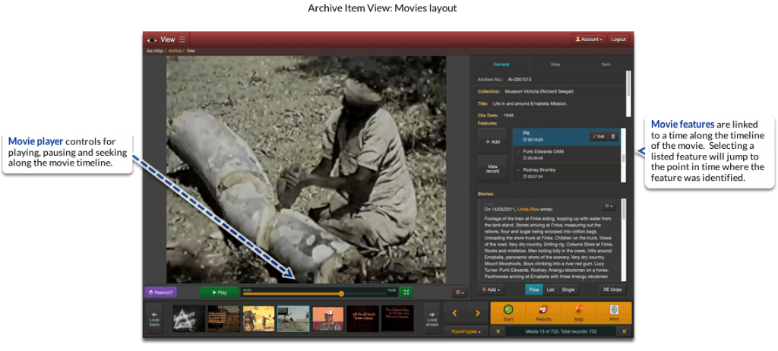Jump to the last record
Image resolution: width=778 pixels, height=351 pixels.
pyautogui.click(x=625, y=331)
